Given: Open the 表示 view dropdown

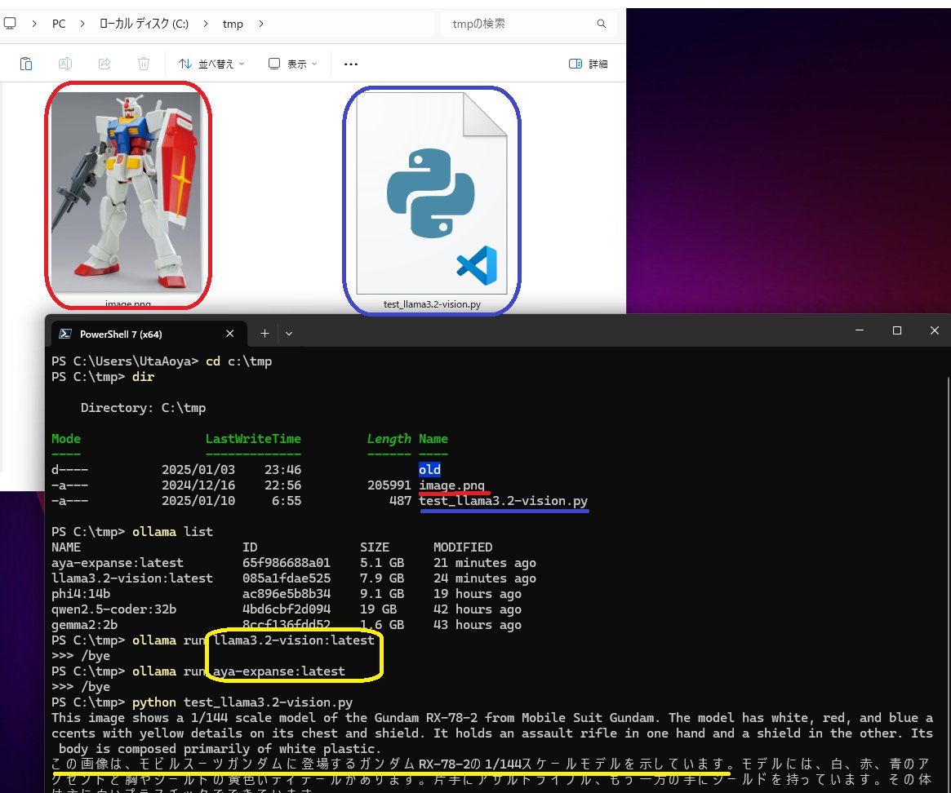Looking at the screenshot, I should 292,64.
